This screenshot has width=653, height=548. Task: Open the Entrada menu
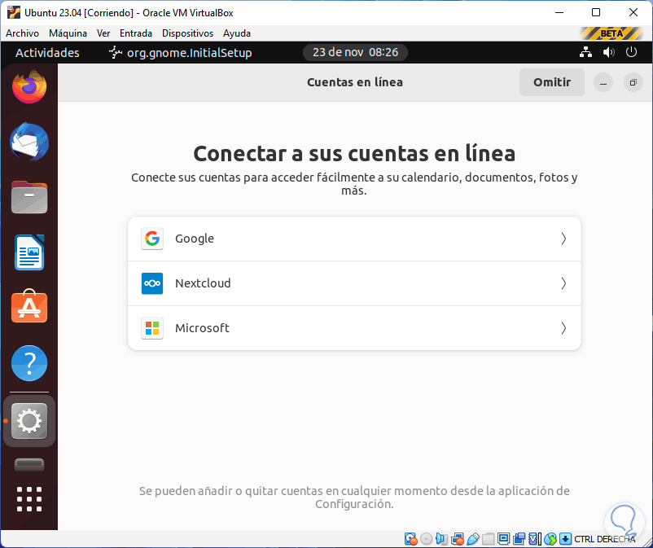tap(136, 33)
